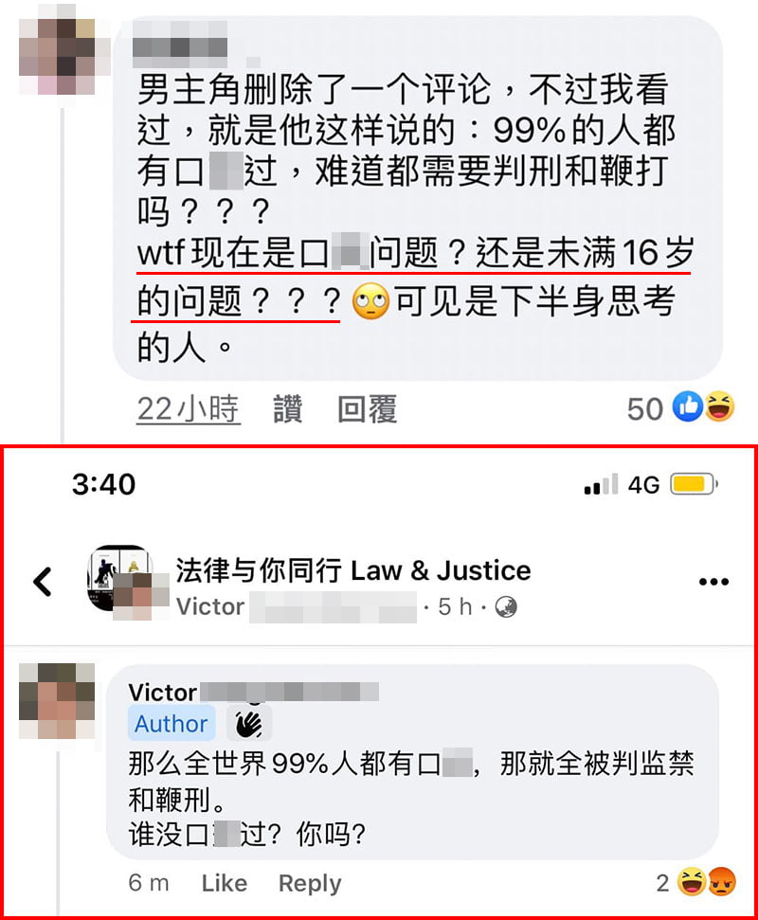This screenshot has width=758, height=920.
Task: Click the waving hand badge icon
Action: coord(249,724)
